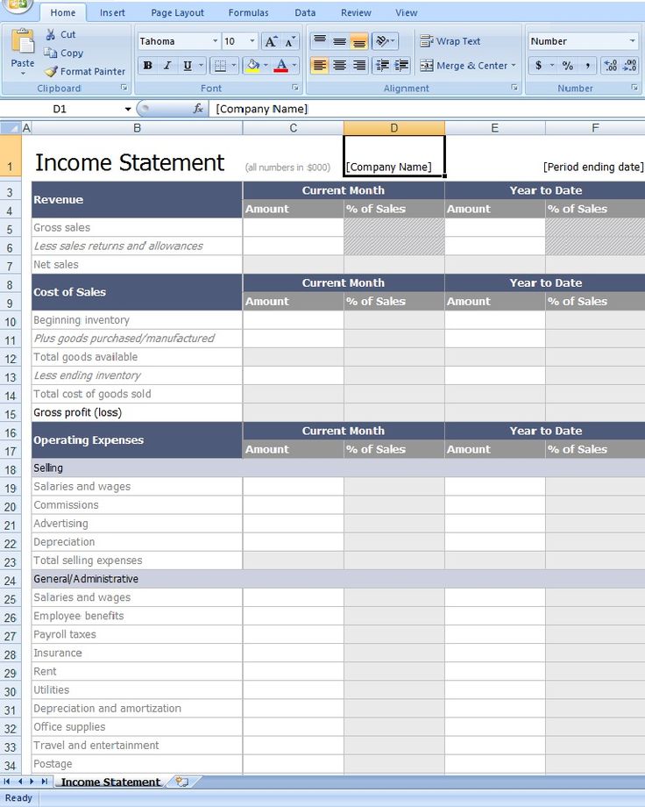
Task: Switch to the Insert tab
Action: (x=112, y=12)
